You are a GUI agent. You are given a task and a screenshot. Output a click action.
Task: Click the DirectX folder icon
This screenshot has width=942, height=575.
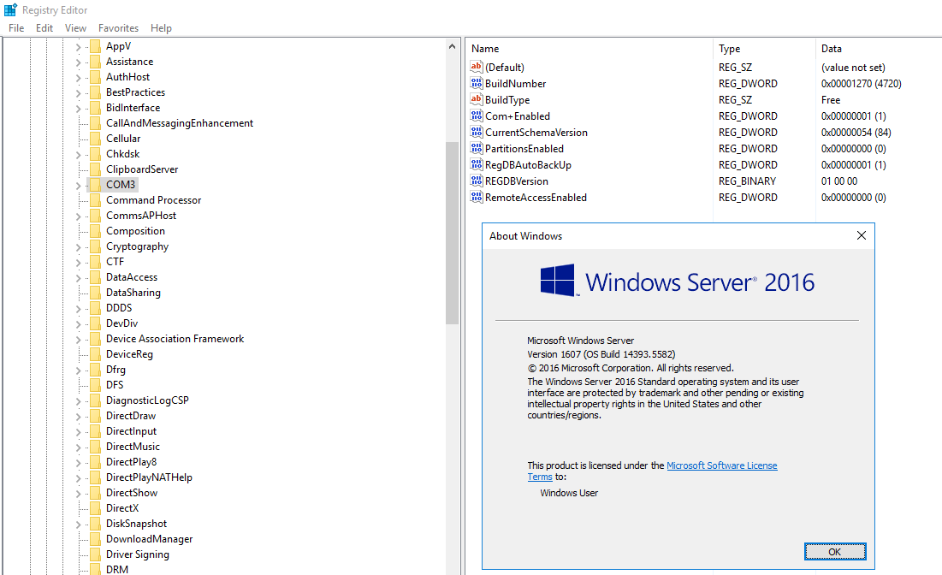95,508
